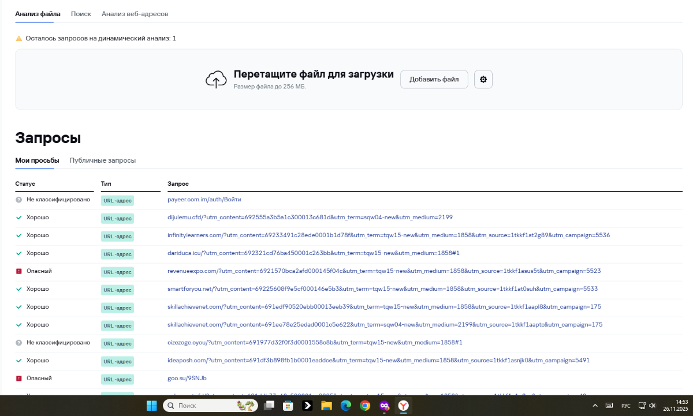
Task: Click URL-адрес tag in payeer.com.im row
Action: pos(117,201)
